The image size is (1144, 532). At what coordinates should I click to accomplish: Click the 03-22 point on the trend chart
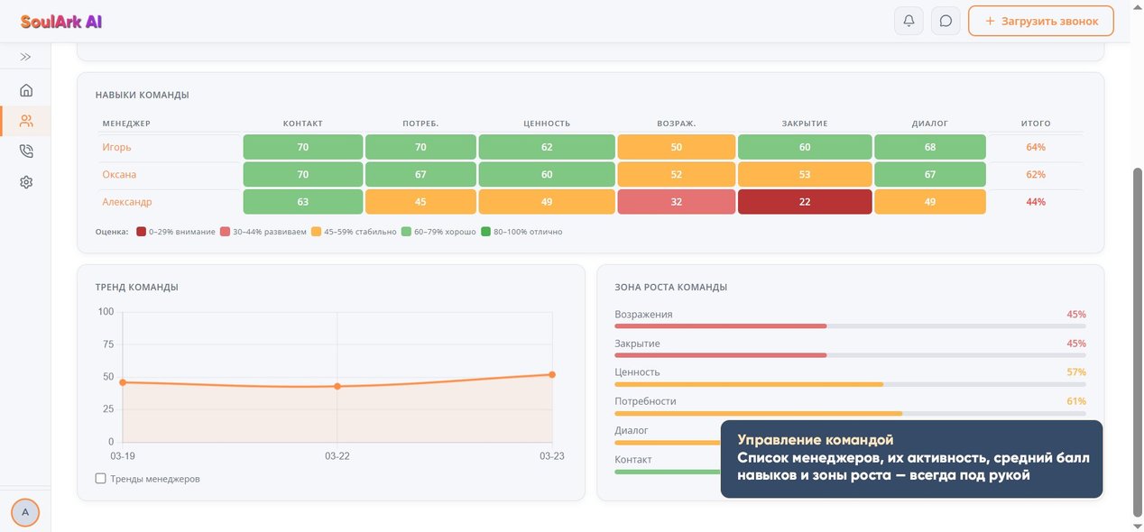(337, 386)
